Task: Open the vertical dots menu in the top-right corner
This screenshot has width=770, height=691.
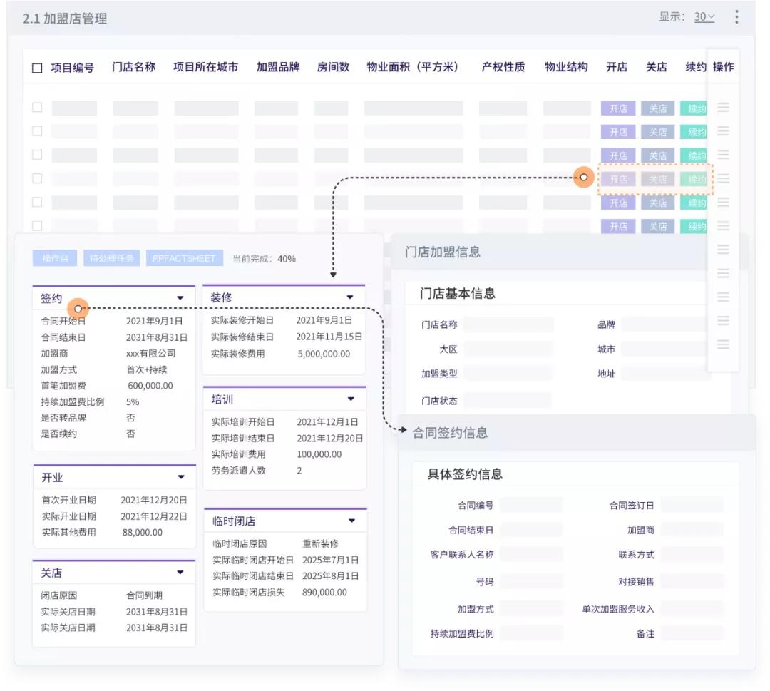Action: pos(737,16)
